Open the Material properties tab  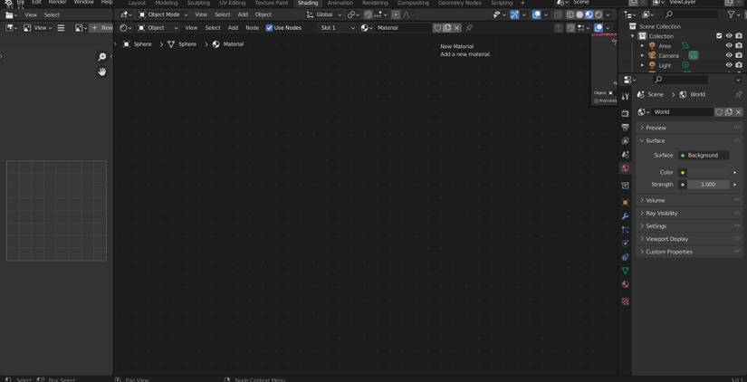pyautogui.click(x=625, y=284)
